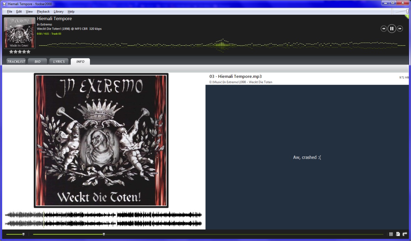Click the green corner badge at top right

pyautogui.click(x=407, y=16)
